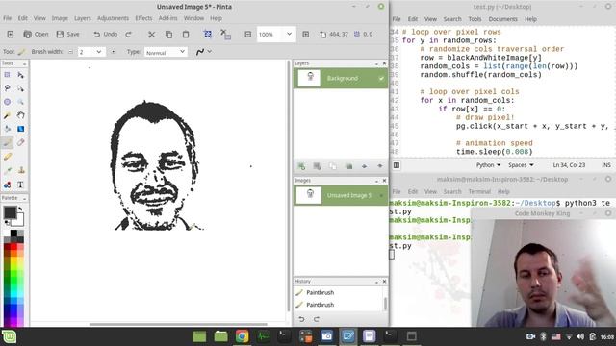
Task: Open Pinta's Effects menu
Action: [x=143, y=18]
